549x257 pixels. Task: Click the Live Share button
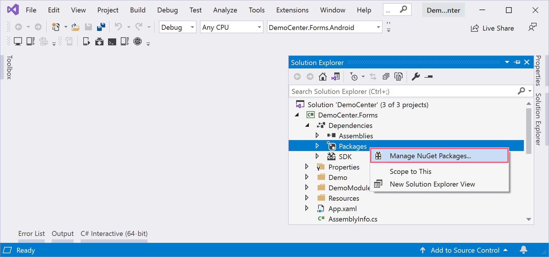492,28
